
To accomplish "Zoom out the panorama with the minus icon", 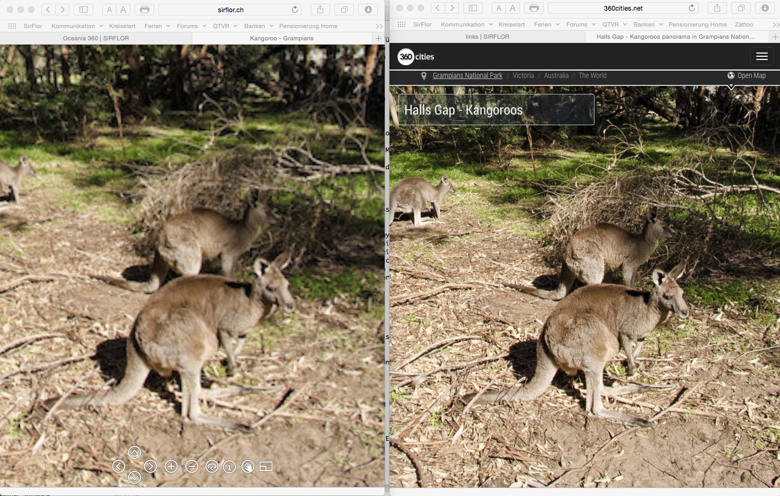I will [x=192, y=466].
